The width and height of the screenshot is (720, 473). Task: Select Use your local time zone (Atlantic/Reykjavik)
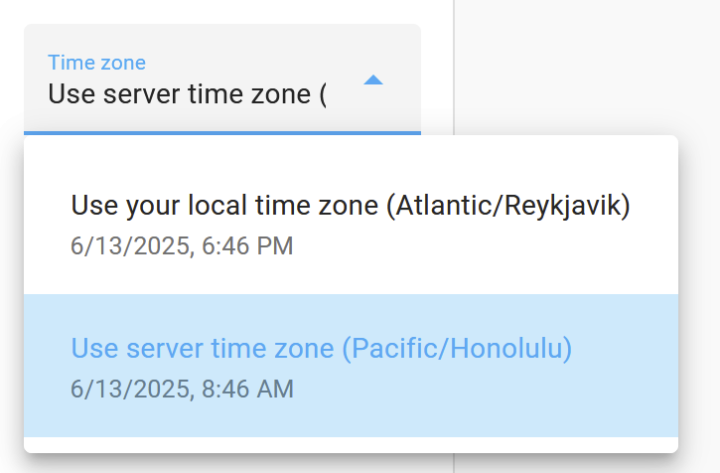[x=351, y=223]
